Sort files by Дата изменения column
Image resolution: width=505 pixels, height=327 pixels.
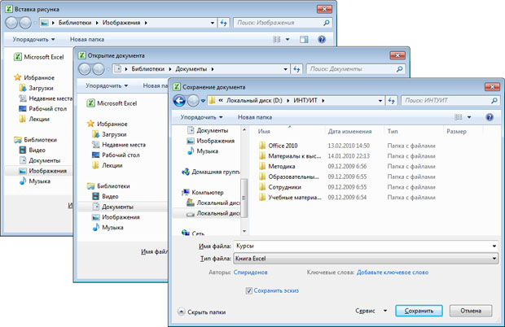[x=349, y=131]
